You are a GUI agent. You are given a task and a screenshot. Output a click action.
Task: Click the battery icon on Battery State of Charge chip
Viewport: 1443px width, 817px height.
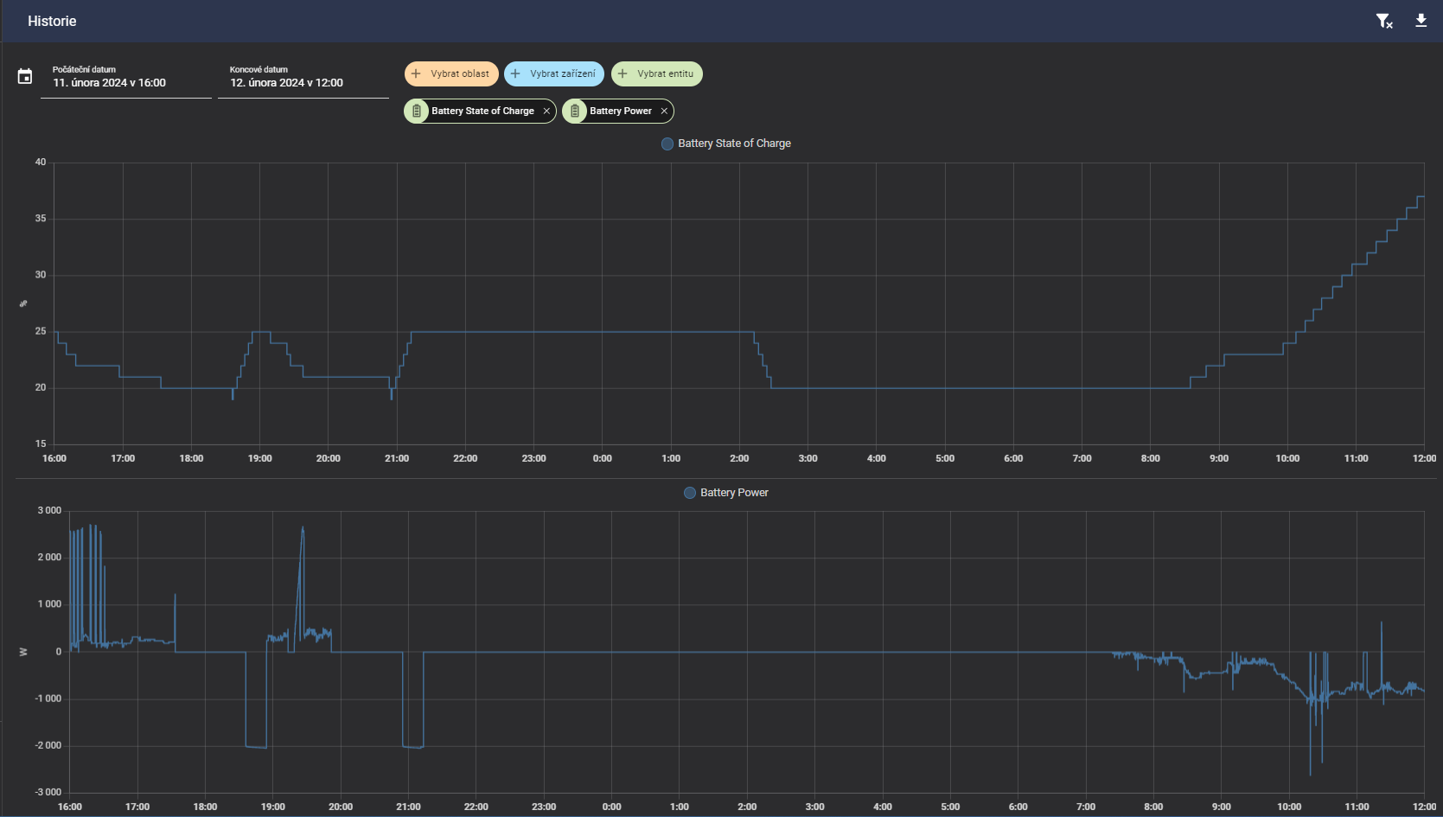point(417,111)
